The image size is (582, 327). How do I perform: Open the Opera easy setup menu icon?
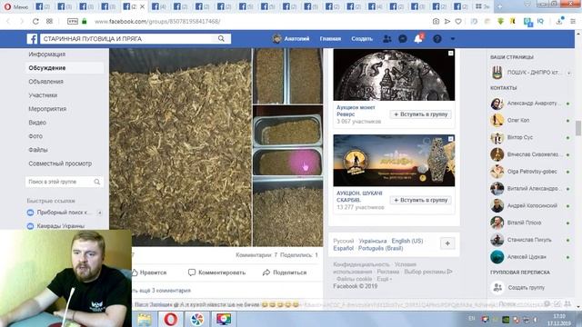(x=573, y=22)
